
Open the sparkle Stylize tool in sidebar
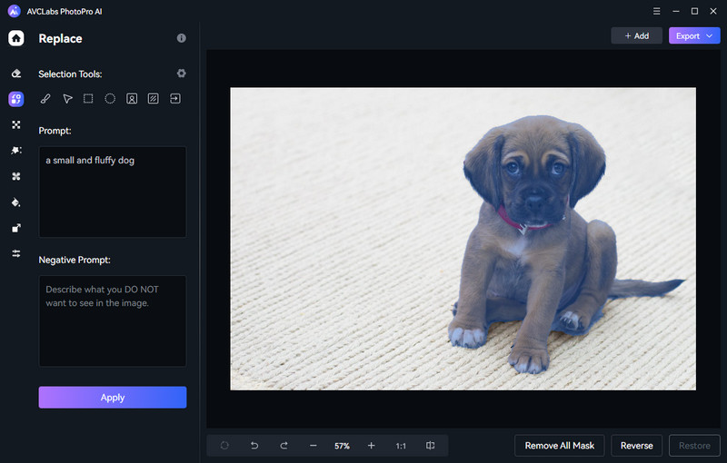pyautogui.click(x=16, y=151)
